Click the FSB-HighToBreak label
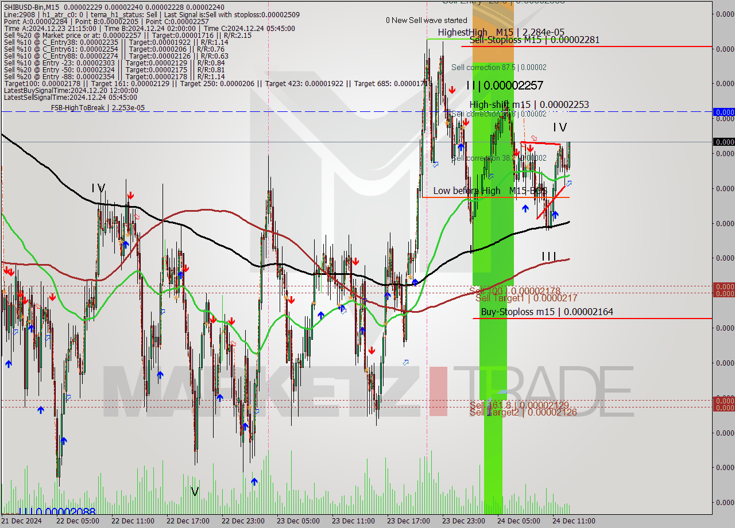 [98, 107]
